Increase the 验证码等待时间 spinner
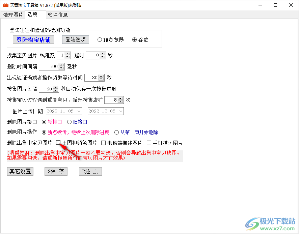The height and width of the screenshot is (234, 299). [101, 76]
